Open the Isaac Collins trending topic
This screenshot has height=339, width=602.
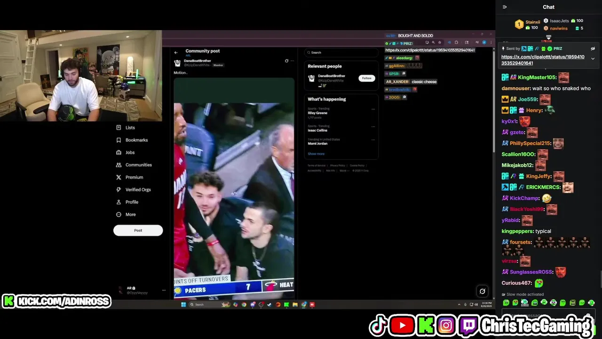(x=317, y=130)
